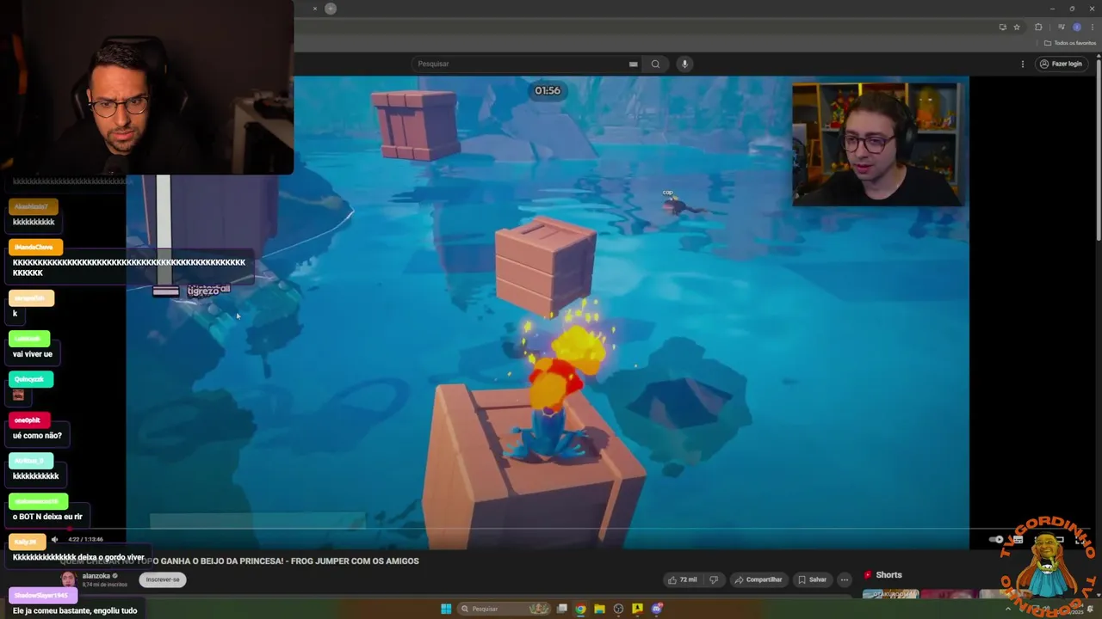The width and height of the screenshot is (1102, 619).
Task: Open the browser extensions puzzle icon
Action: pyautogui.click(x=1038, y=27)
